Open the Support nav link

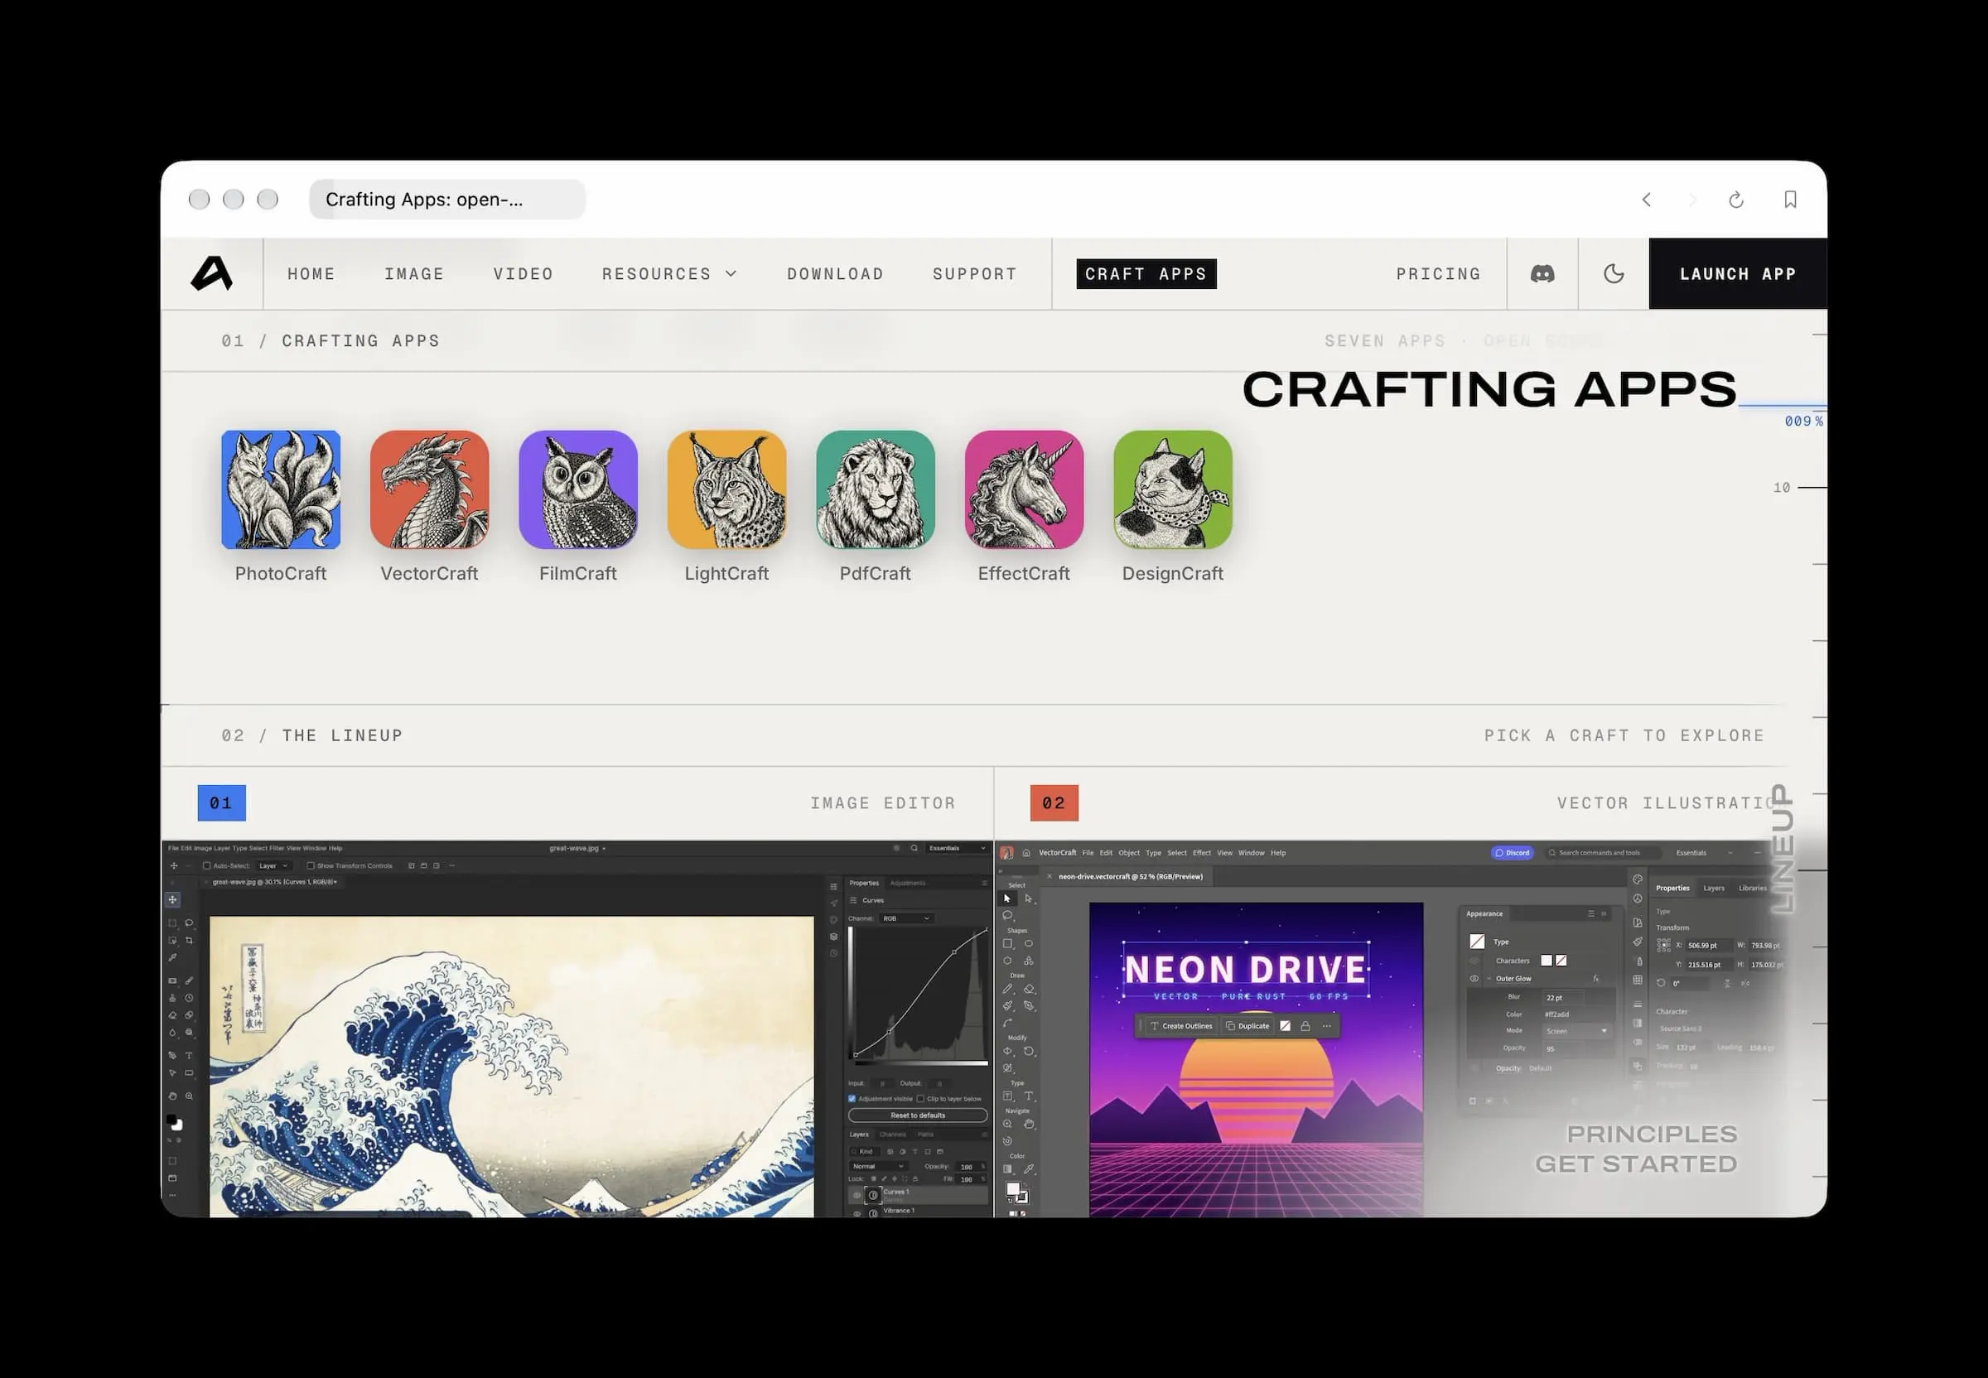pos(974,274)
